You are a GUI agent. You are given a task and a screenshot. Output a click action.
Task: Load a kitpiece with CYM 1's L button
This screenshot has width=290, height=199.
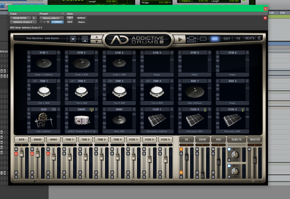[x=29, y=53]
